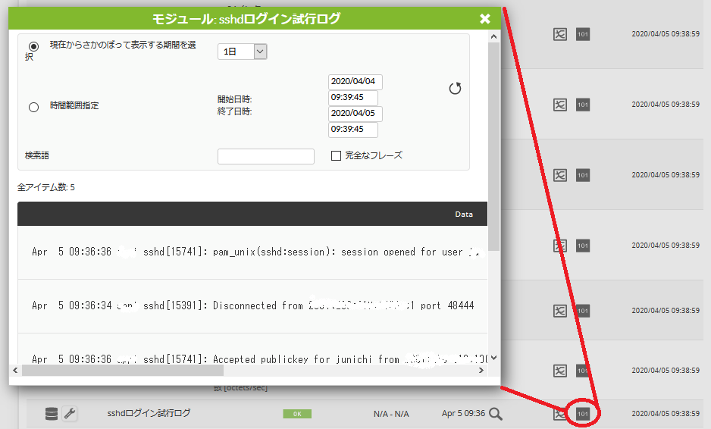Select log row 'Disconnected from ... port 48444'
The height and width of the screenshot is (429, 711).
click(252, 306)
